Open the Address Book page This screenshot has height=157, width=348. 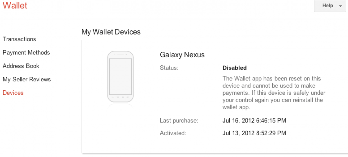[x=21, y=66]
